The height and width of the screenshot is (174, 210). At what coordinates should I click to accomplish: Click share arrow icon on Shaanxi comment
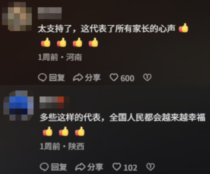pyautogui.click(x=80, y=167)
